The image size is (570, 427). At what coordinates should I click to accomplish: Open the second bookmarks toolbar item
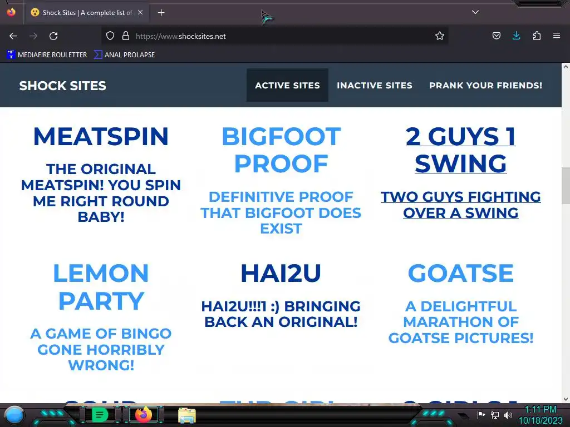tap(124, 55)
